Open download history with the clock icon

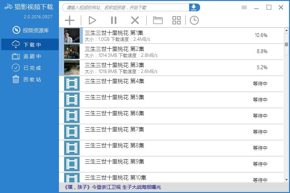194,20
